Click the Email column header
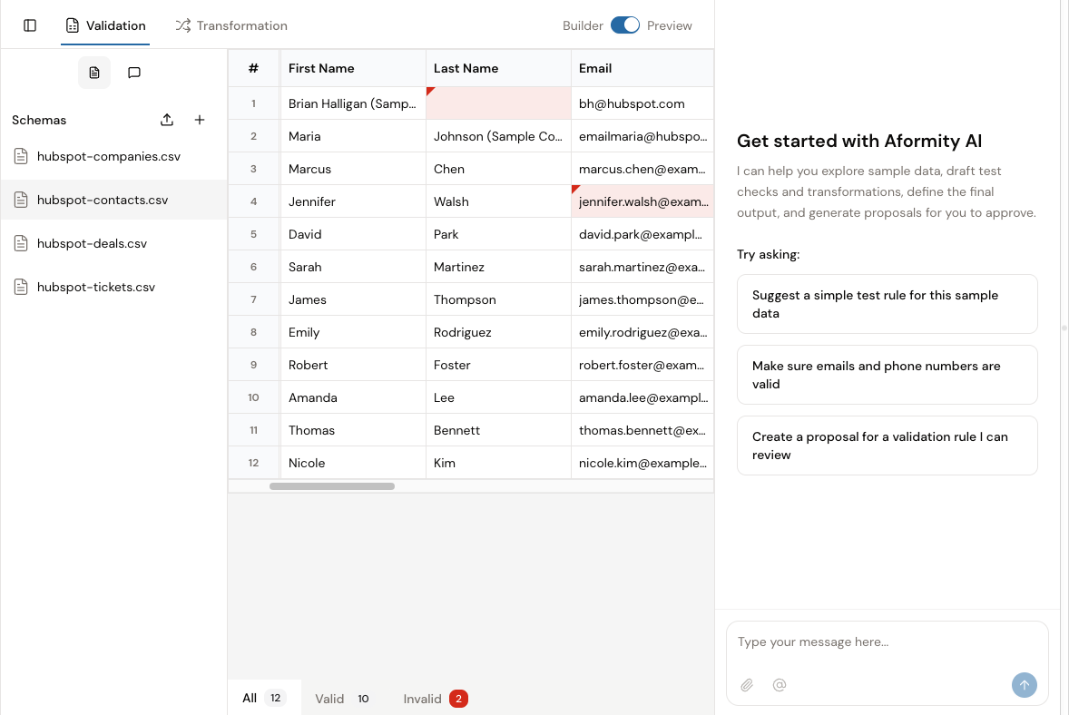Image resolution: width=1069 pixels, height=715 pixels. (642, 68)
